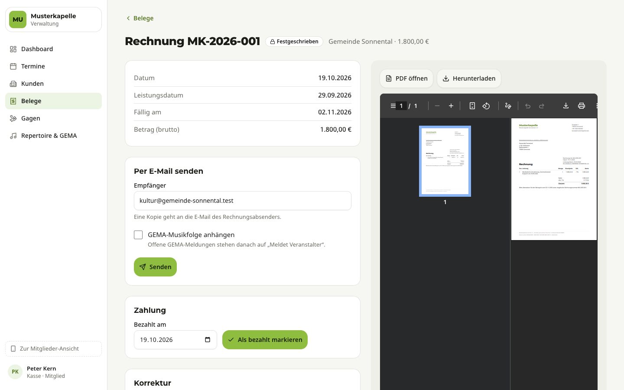Screen dimensions: 624x390
Task: Click the Leistungsdatum value 29.09.2026
Action: click(335, 95)
